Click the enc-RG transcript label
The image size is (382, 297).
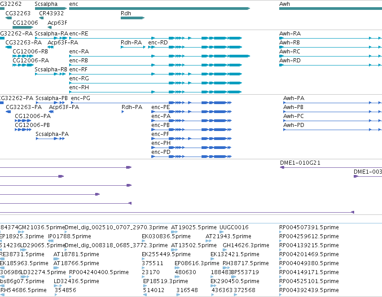click(79, 79)
